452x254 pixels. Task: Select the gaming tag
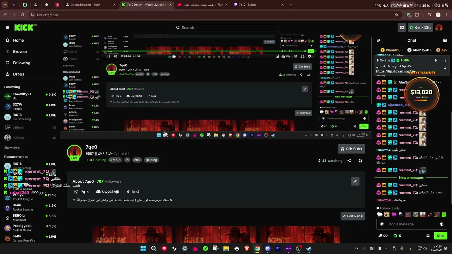(x=151, y=160)
